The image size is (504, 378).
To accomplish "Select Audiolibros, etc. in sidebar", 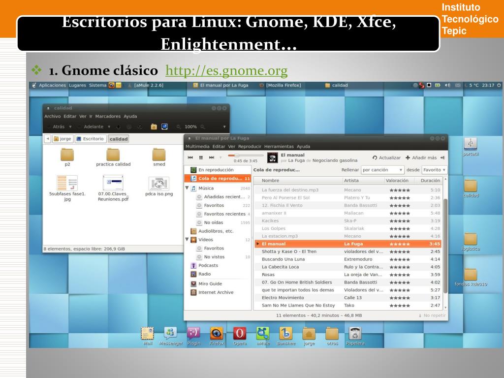I will [217, 231].
